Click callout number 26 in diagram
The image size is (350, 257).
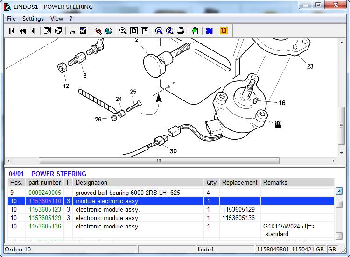tap(98, 119)
